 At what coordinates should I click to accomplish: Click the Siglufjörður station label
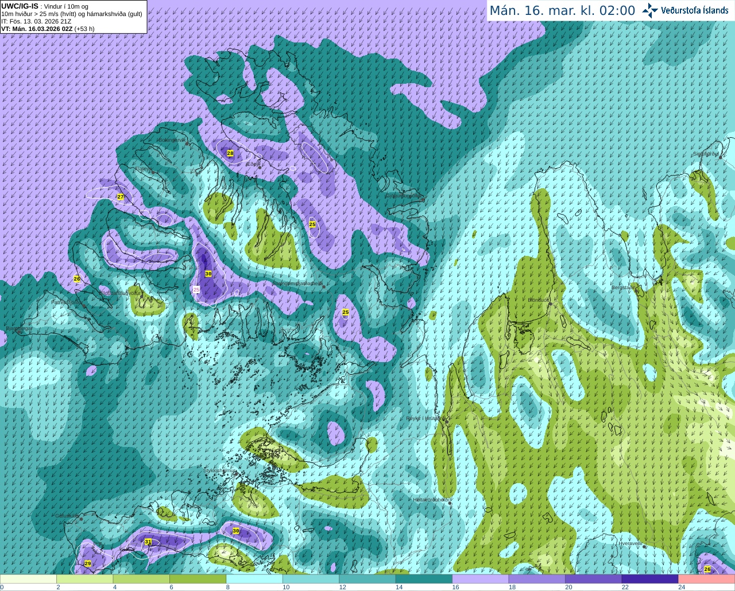706,154
